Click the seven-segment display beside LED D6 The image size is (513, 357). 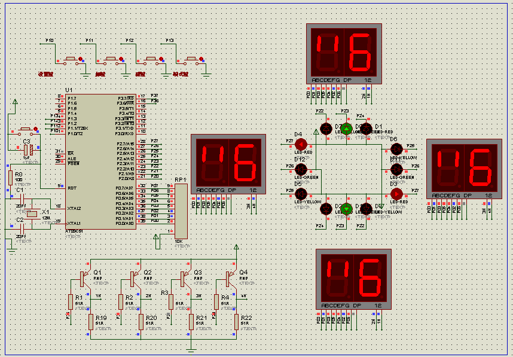point(464,169)
